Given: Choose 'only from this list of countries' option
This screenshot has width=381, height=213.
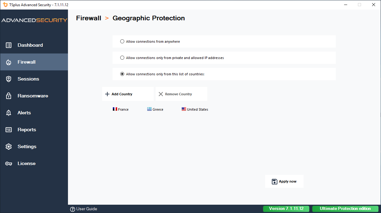Looking at the screenshot, I should (x=122, y=74).
